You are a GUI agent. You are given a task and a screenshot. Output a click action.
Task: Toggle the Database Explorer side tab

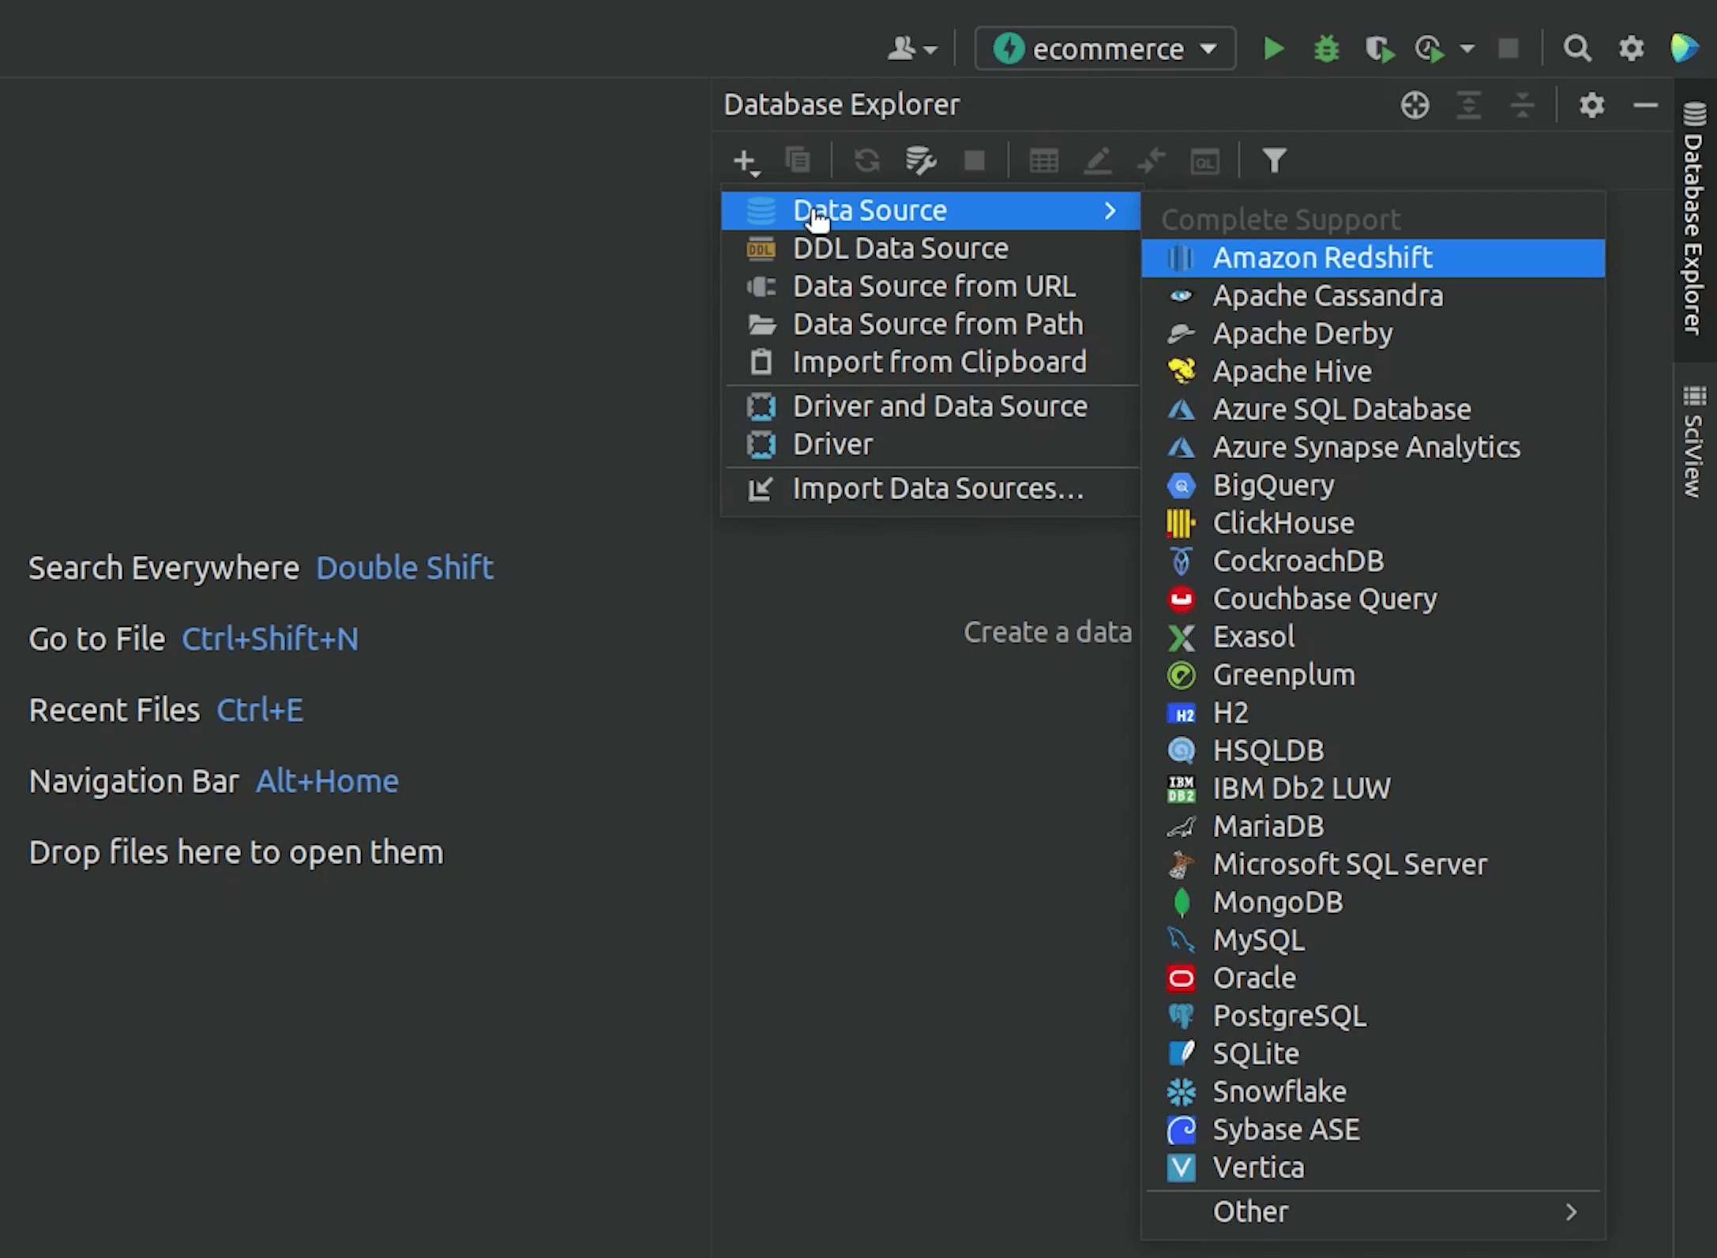(x=1694, y=221)
